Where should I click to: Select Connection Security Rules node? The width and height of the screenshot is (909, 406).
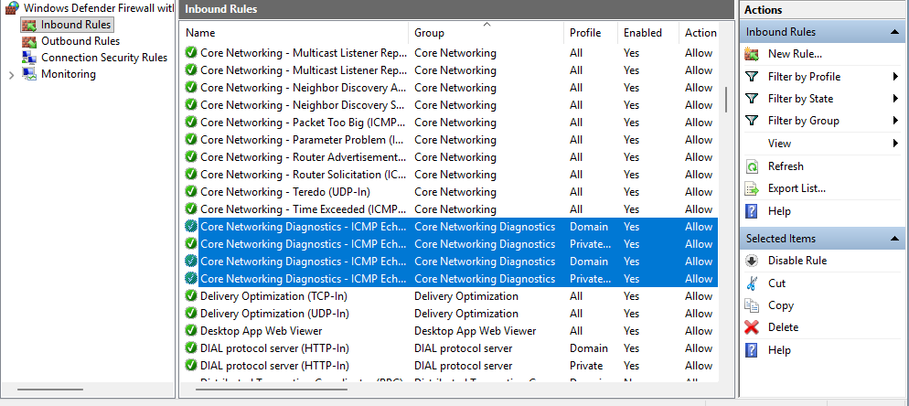click(x=103, y=58)
